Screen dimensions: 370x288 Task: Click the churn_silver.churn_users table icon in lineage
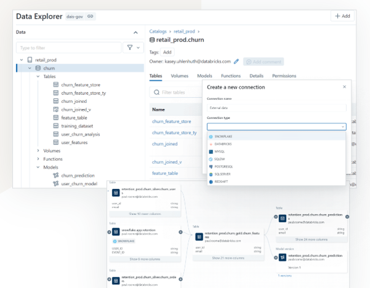115,192
